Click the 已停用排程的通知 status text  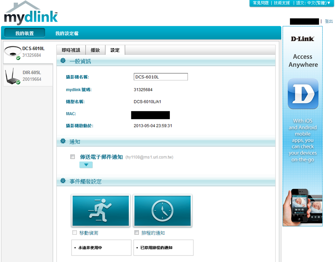[156, 248]
